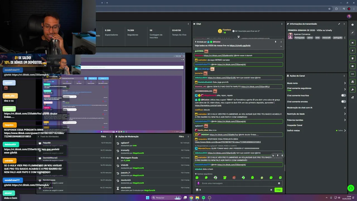Open the Windows Start menu
The width and height of the screenshot is (357, 201).
point(148,198)
